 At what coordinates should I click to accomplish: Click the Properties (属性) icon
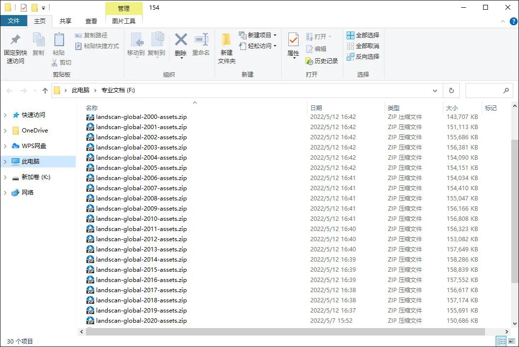click(293, 40)
